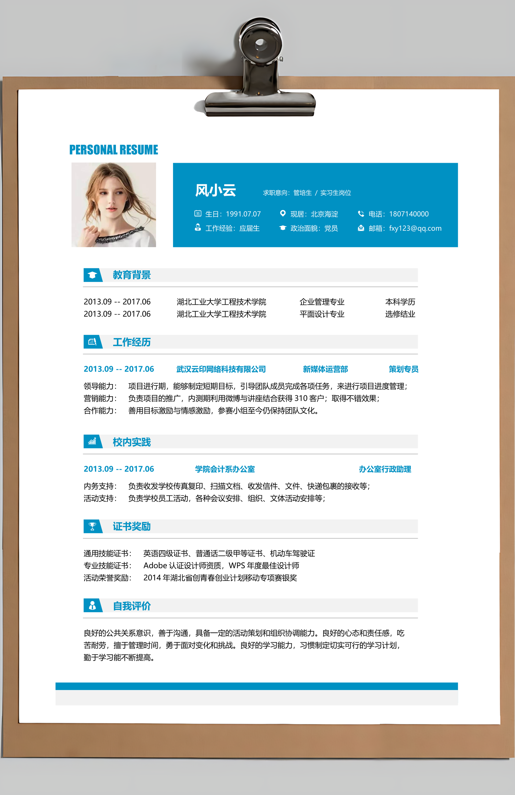Click the 学院会计系办公室 heading
The image size is (515, 795).
tap(225, 469)
